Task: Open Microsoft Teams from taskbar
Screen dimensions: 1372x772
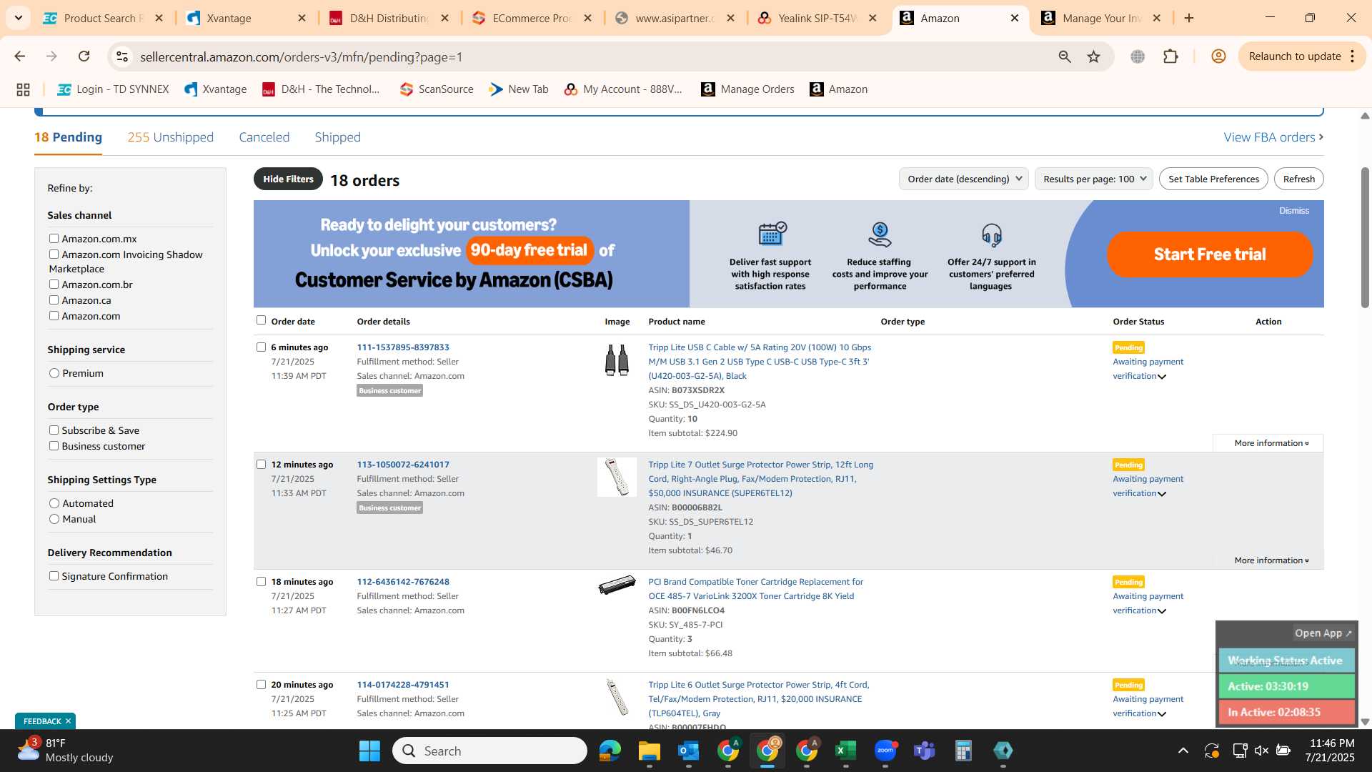Action: (925, 751)
